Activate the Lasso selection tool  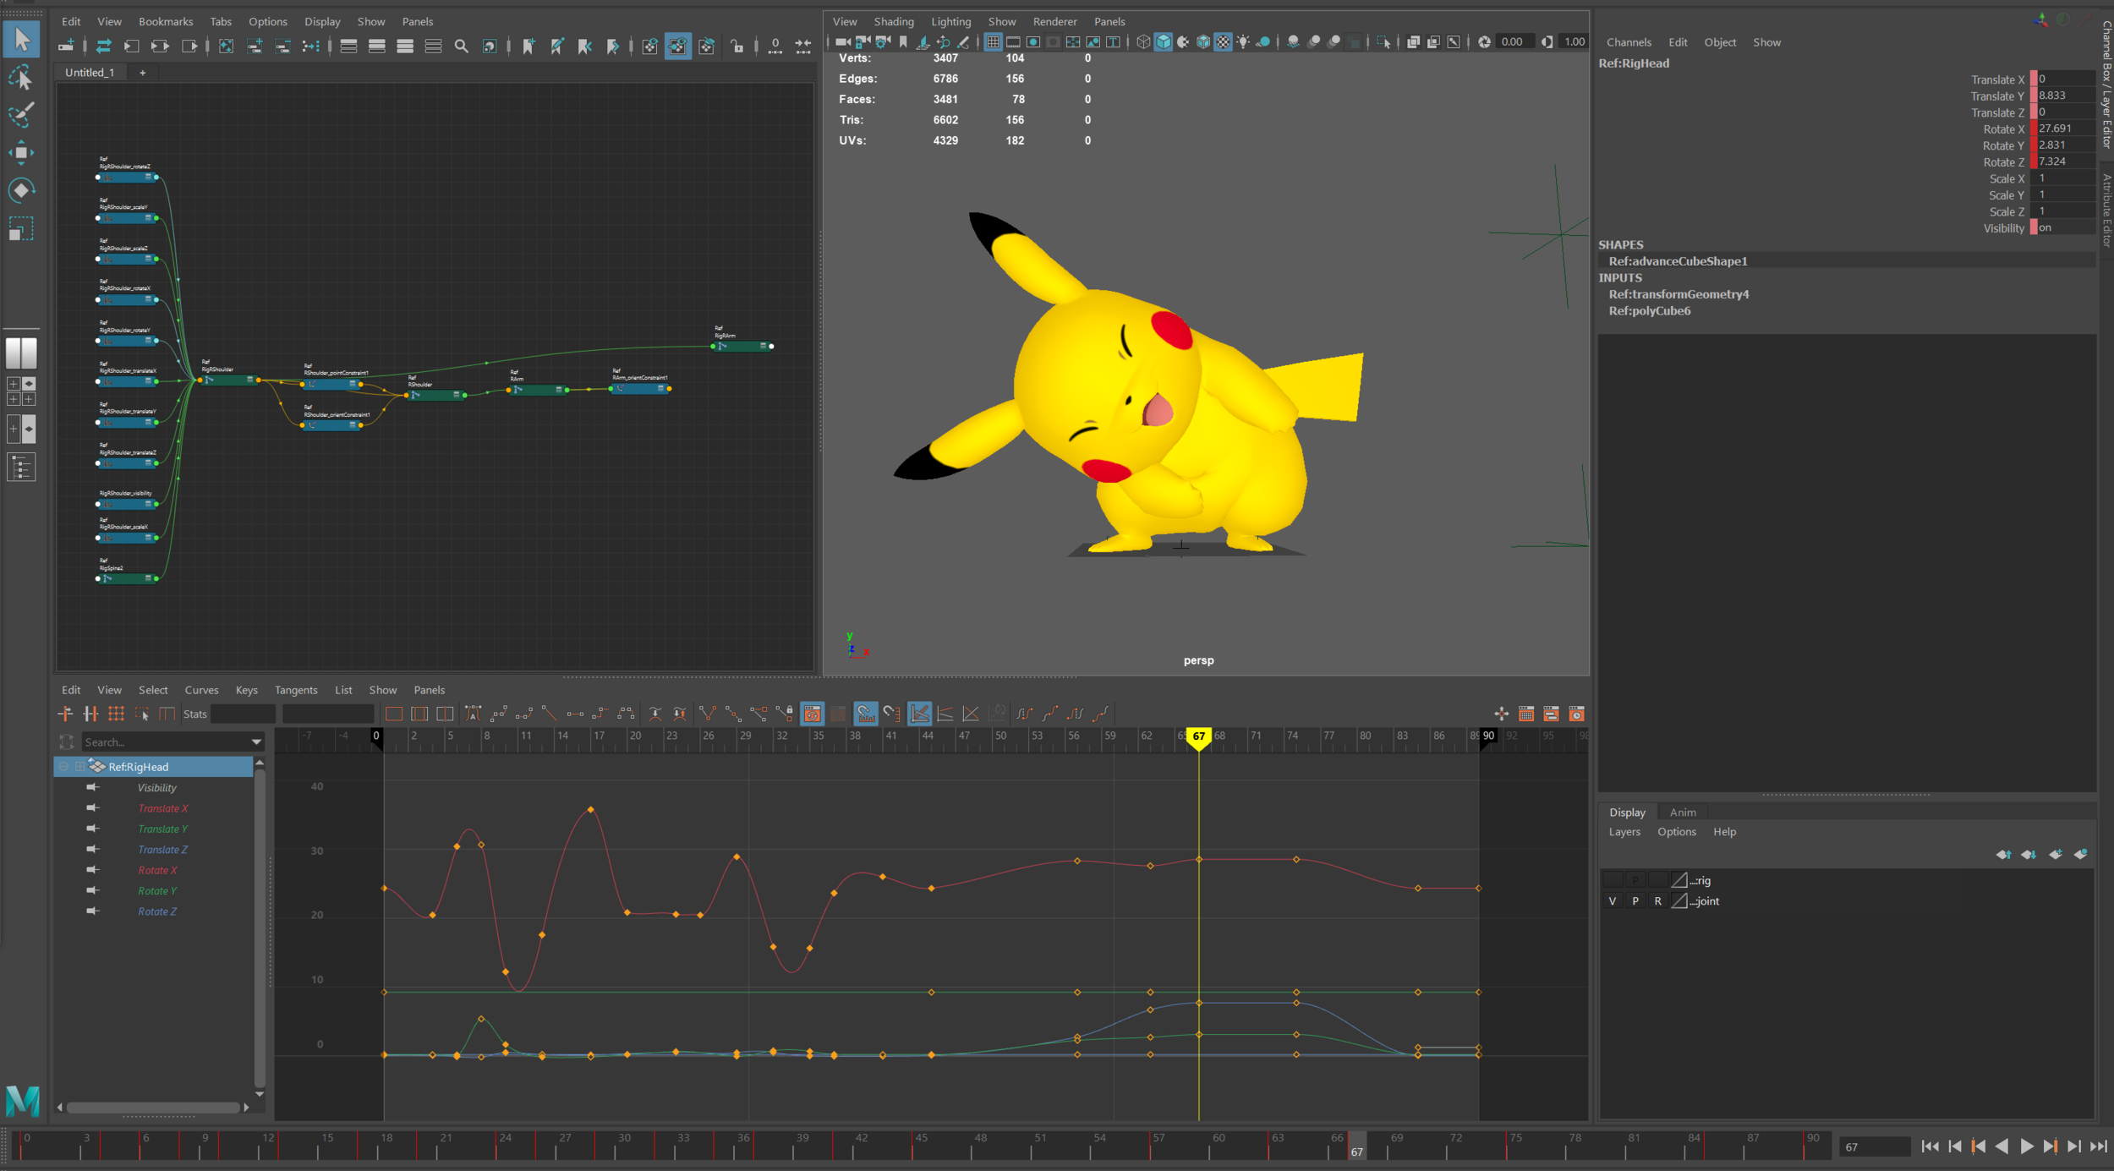click(x=21, y=78)
